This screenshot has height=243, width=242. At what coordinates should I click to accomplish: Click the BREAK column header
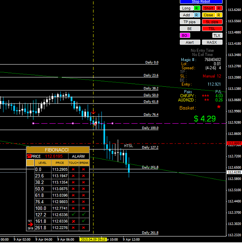pos(84,163)
